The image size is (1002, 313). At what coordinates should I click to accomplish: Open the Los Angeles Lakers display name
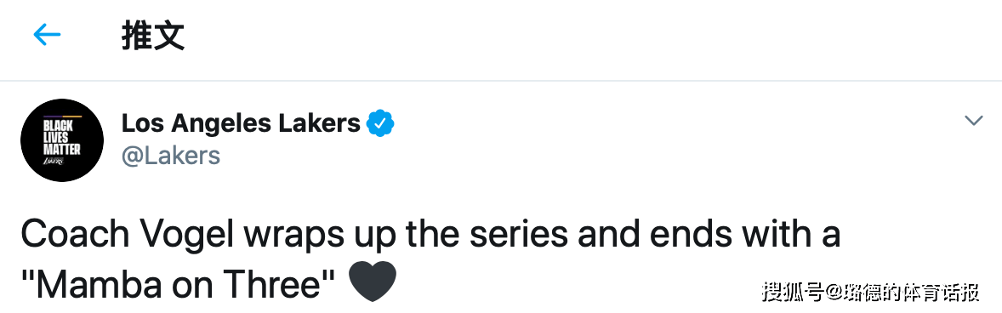click(x=241, y=123)
